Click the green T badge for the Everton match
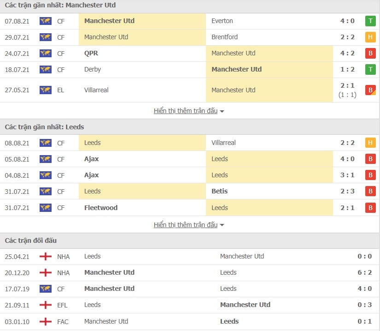380x331 pixels. pos(370,21)
